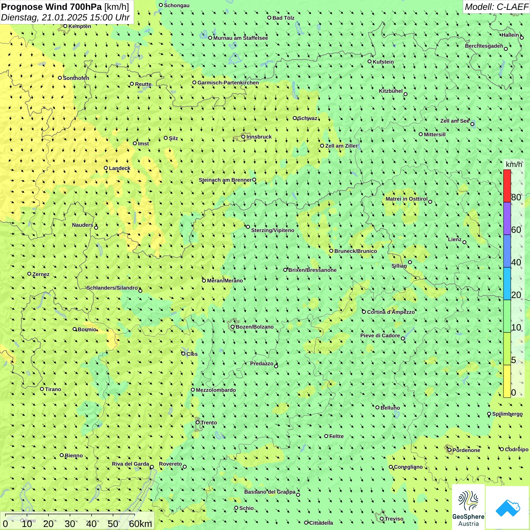Click the Innsbruck city label

point(259,137)
